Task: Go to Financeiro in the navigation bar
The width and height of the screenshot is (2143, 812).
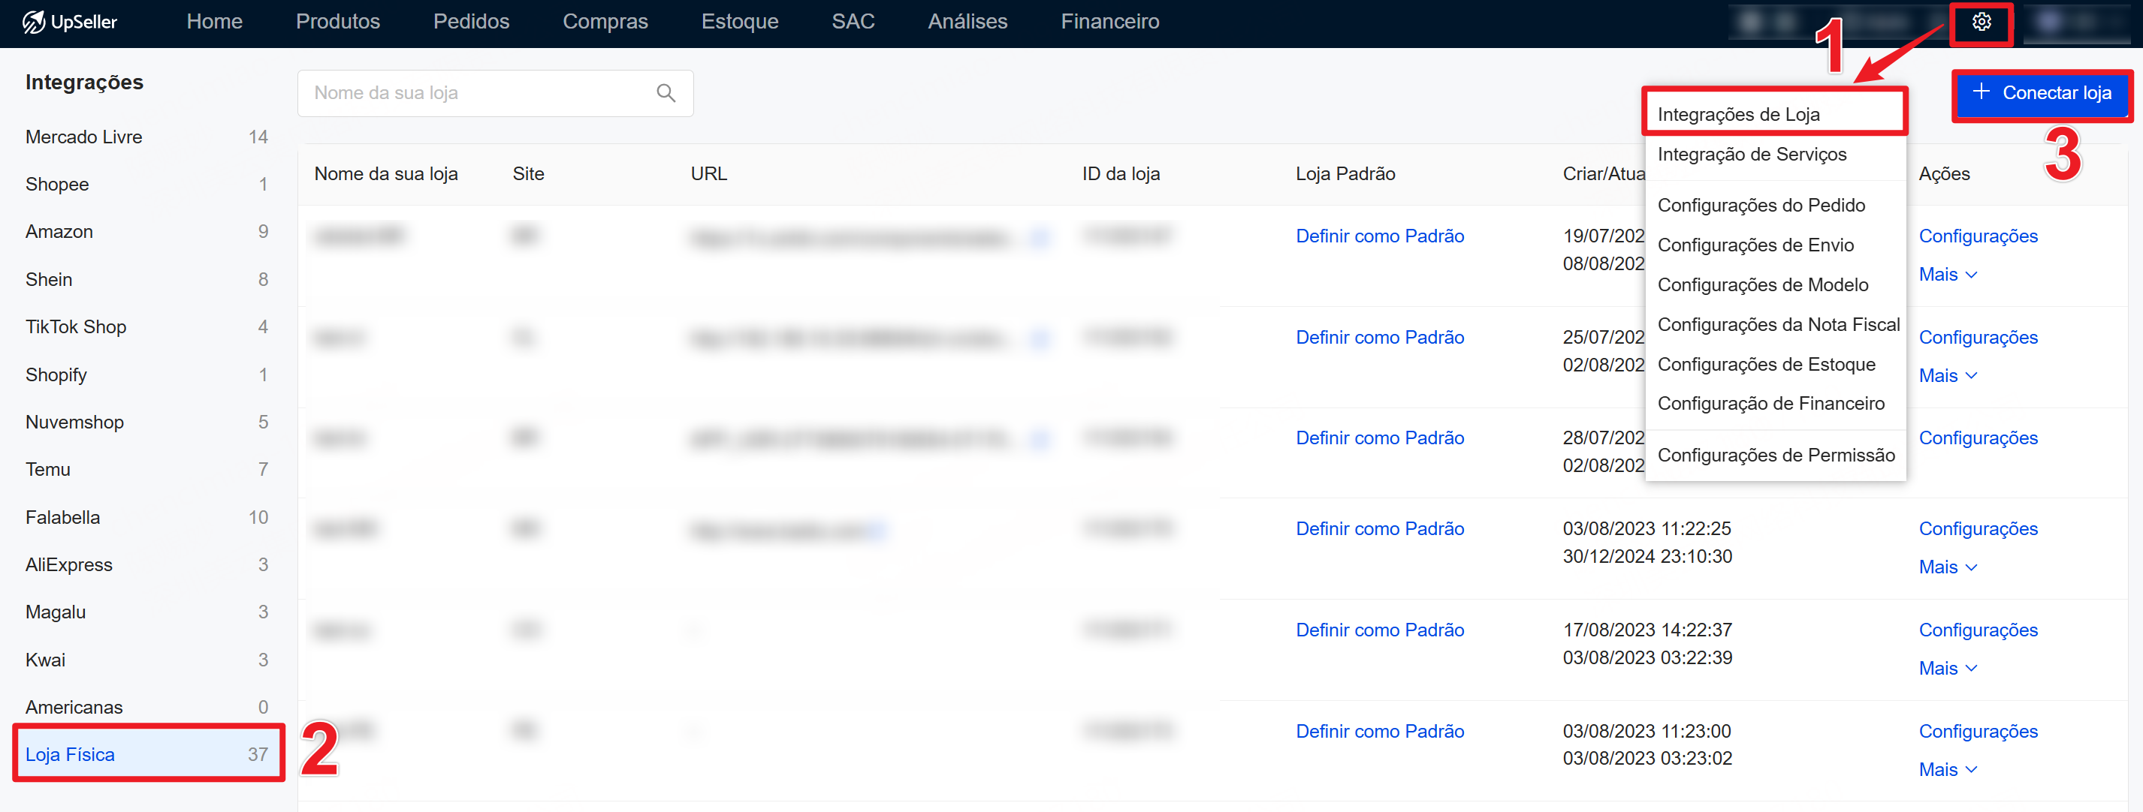Action: (1109, 22)
